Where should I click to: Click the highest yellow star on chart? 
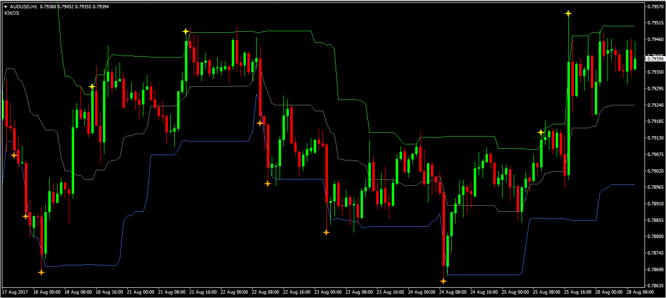click(x=568, y=14)
